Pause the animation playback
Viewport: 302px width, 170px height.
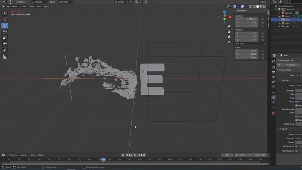(135, 155)
